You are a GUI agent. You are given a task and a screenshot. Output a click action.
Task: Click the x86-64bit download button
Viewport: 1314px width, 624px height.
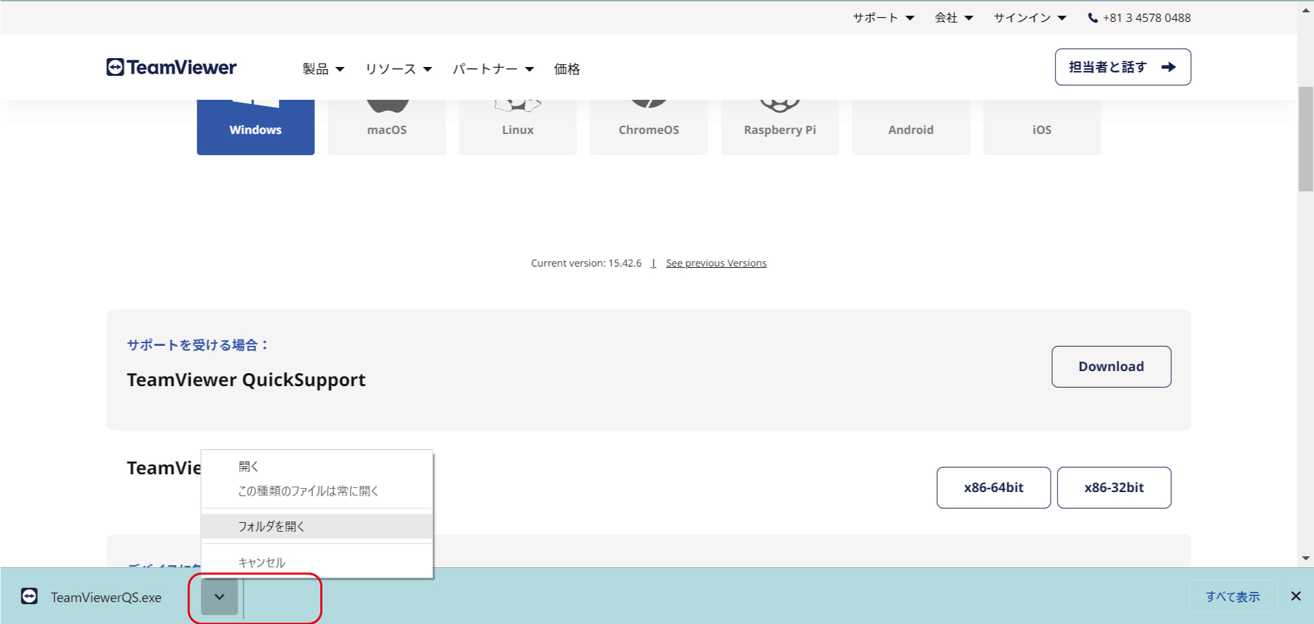993,487
